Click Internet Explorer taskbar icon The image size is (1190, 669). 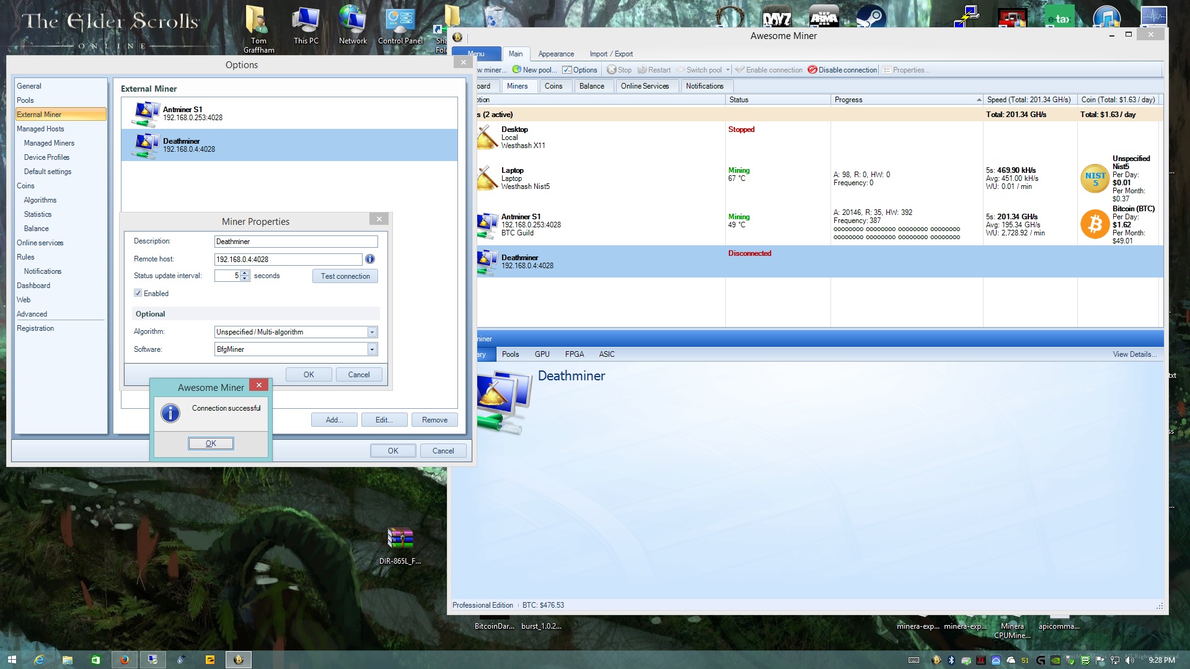38,660
